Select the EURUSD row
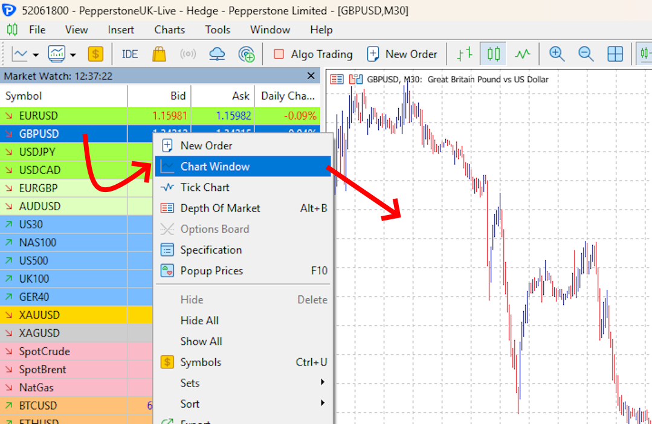The height and width of the screenshot is (424, 652). 160,115
